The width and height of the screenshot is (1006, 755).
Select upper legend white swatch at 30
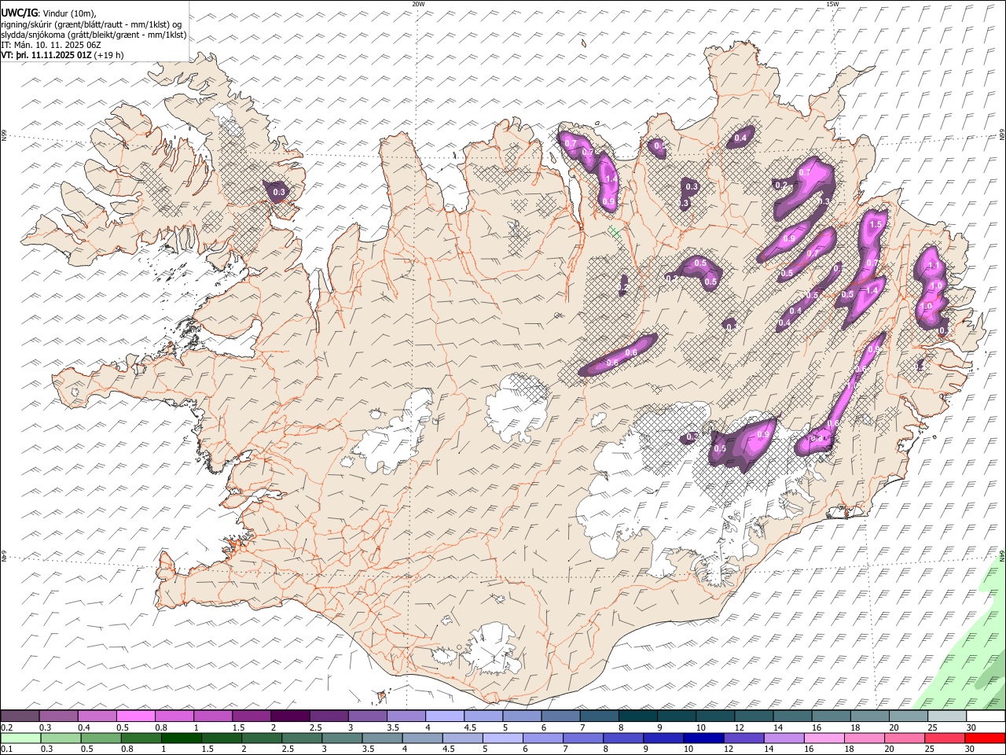click(986, 716)
